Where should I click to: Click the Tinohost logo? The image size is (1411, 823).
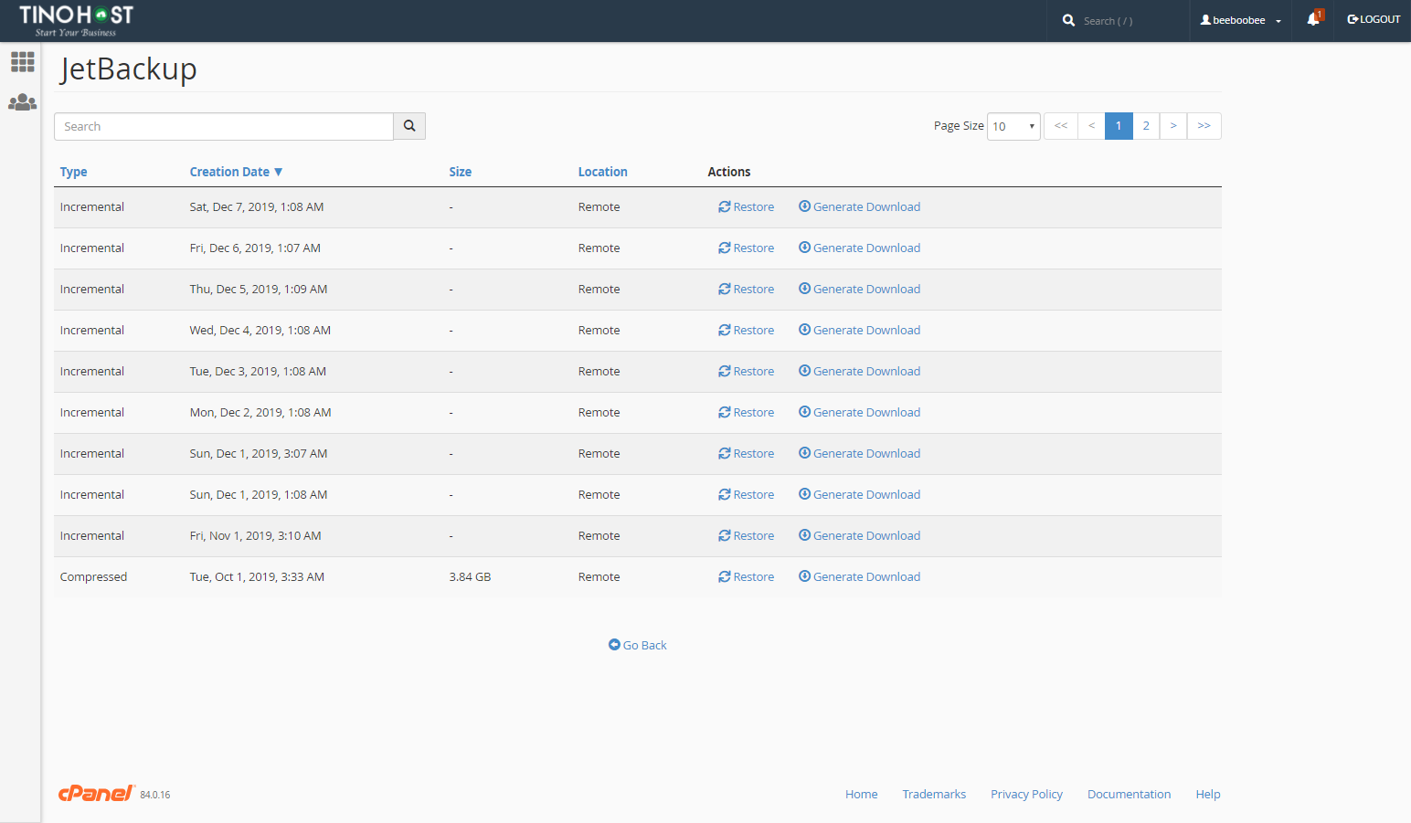pos(77,20)
